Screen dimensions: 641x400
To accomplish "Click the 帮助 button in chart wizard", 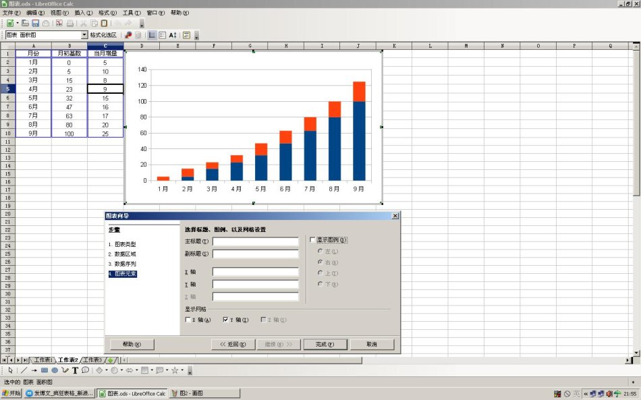I will [x=132, y=345].
